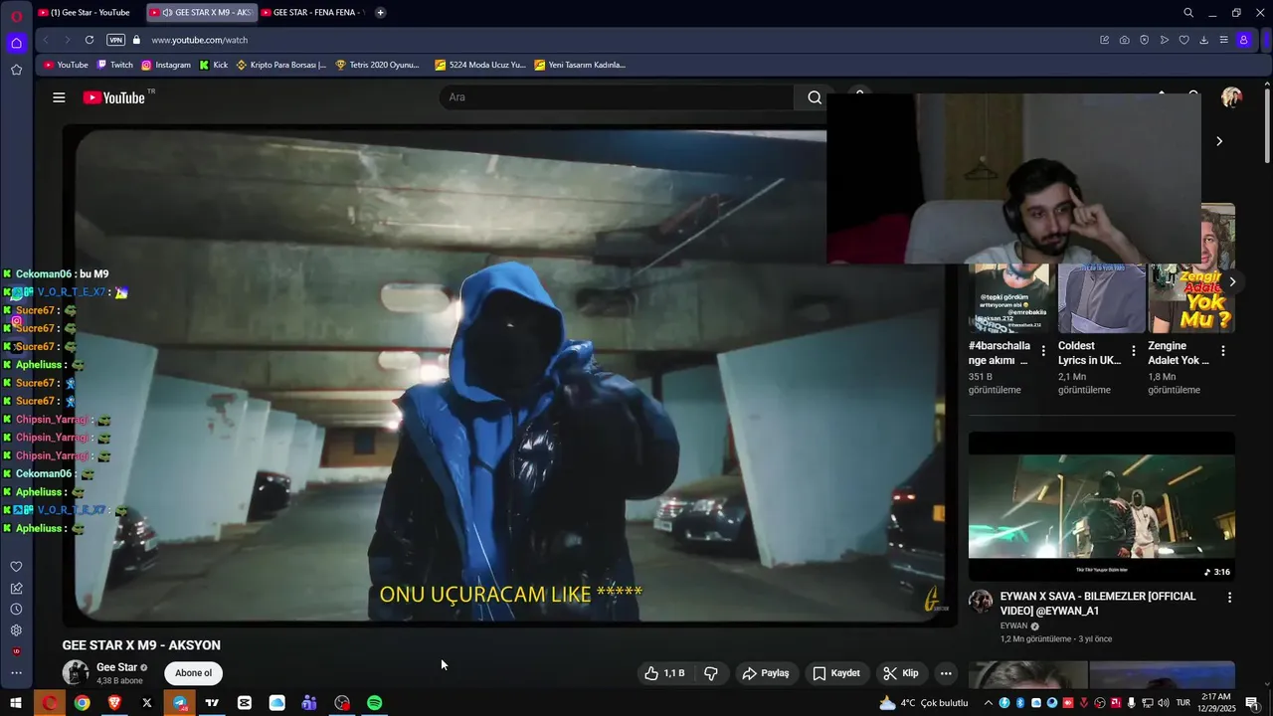Open a new tab with plus button
The height and width of the screenshot is (716, 1273).
point(381,13)
